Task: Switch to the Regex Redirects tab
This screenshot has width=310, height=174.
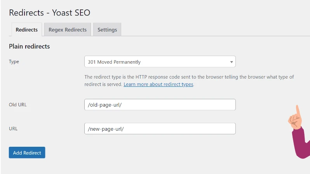Action: 68,30
